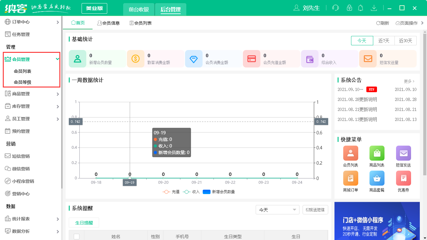Viewport: 427px width, 240px height.
Task: Switch to the 前台收银 tab
Action: 139,9
